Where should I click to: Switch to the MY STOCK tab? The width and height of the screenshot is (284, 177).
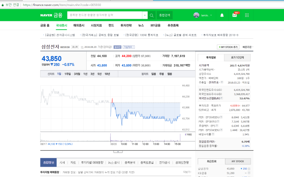tap(238, 161)
